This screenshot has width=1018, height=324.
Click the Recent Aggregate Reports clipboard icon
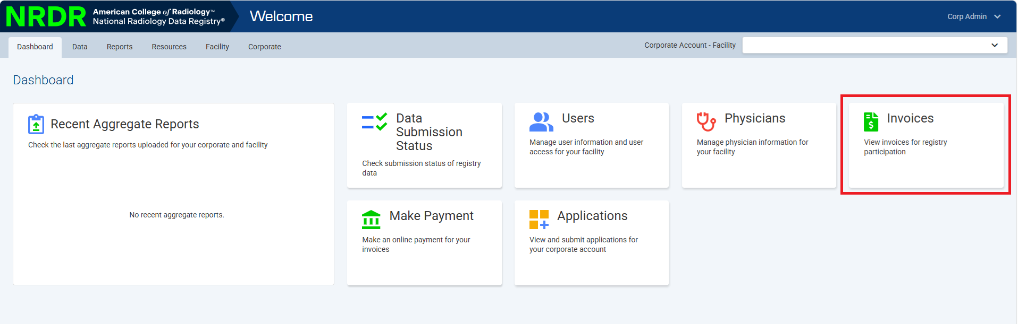pyautogui.click(x=36, y=124)
